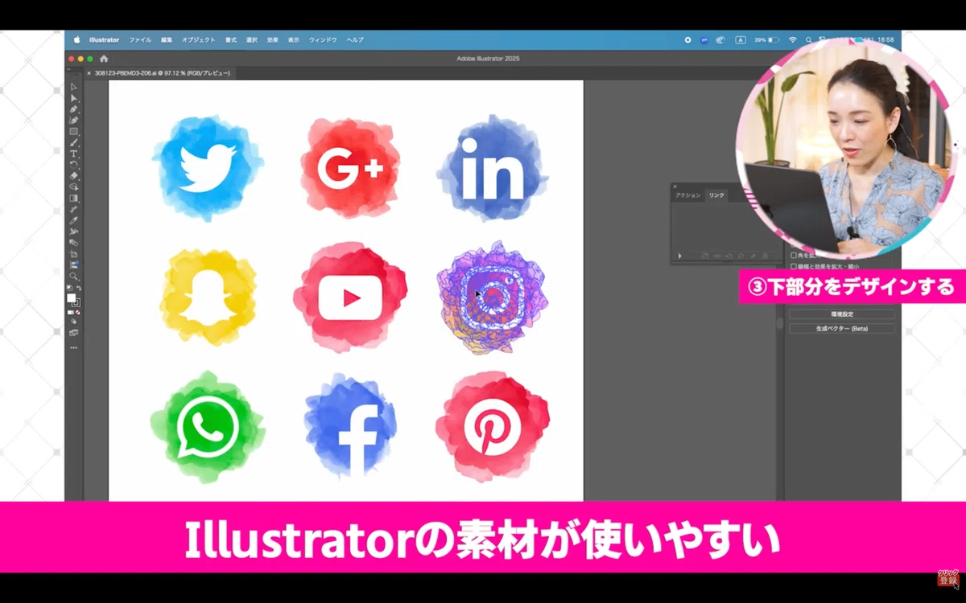Image resolution: width=966 pixels, height=603 pixels.
Task: Open the input source A icon
Action: pos(740,39)
